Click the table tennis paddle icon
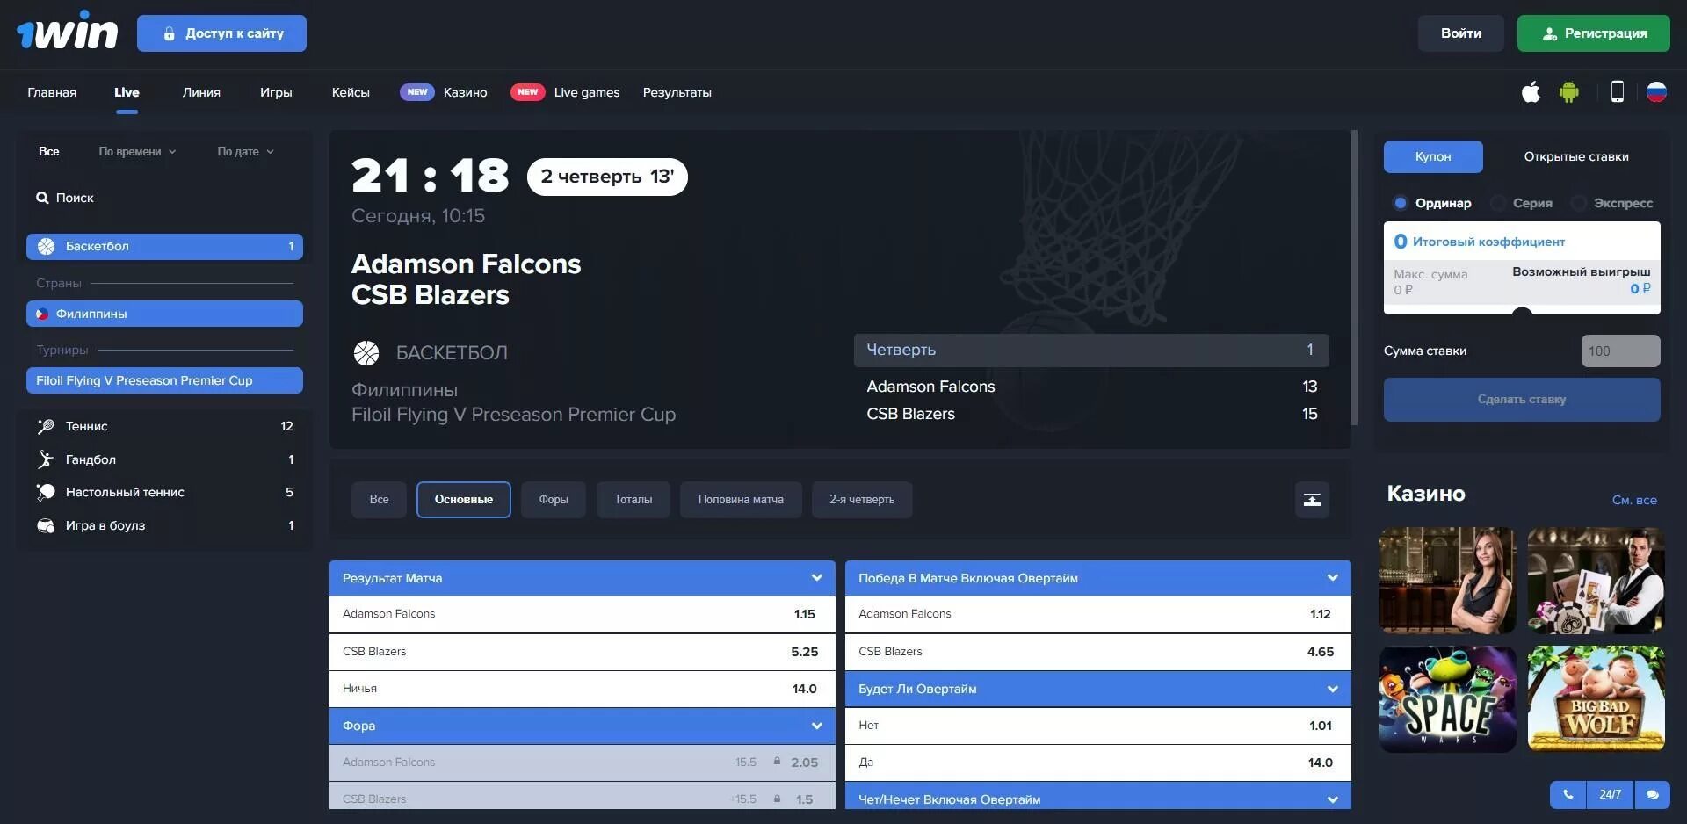The width and height of the screenshot is (1687, 824). click(x=46, y=492)
